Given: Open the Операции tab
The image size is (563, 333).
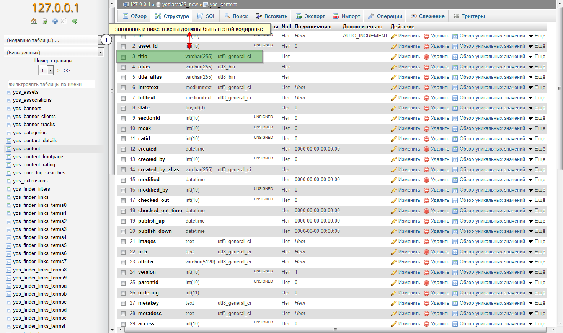Looking at the screenshot, I should 385,16.
